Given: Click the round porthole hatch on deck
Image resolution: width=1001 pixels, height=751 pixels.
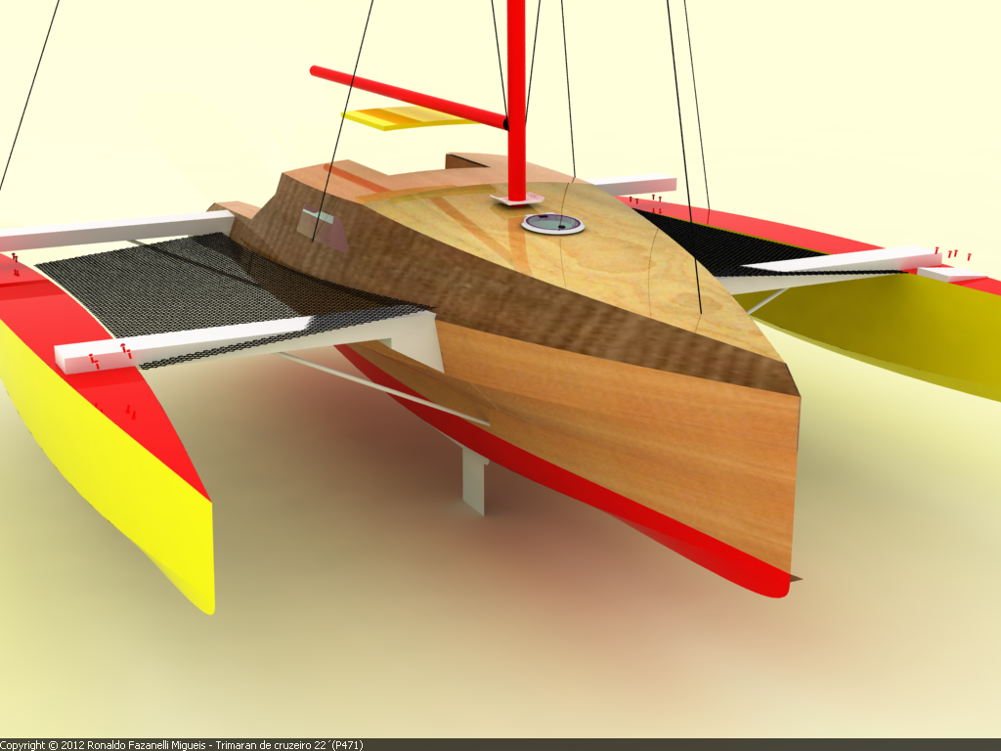Looking at the screenshot, I should pos(552,224).
